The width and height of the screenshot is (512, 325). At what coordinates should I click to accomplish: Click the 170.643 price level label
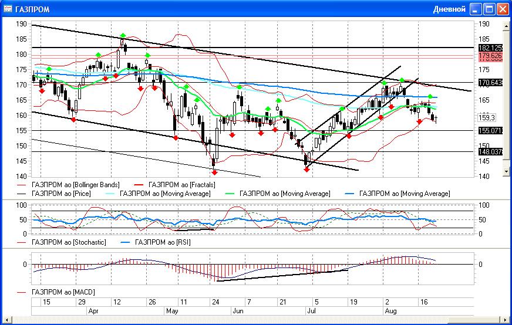click(491, 83)
